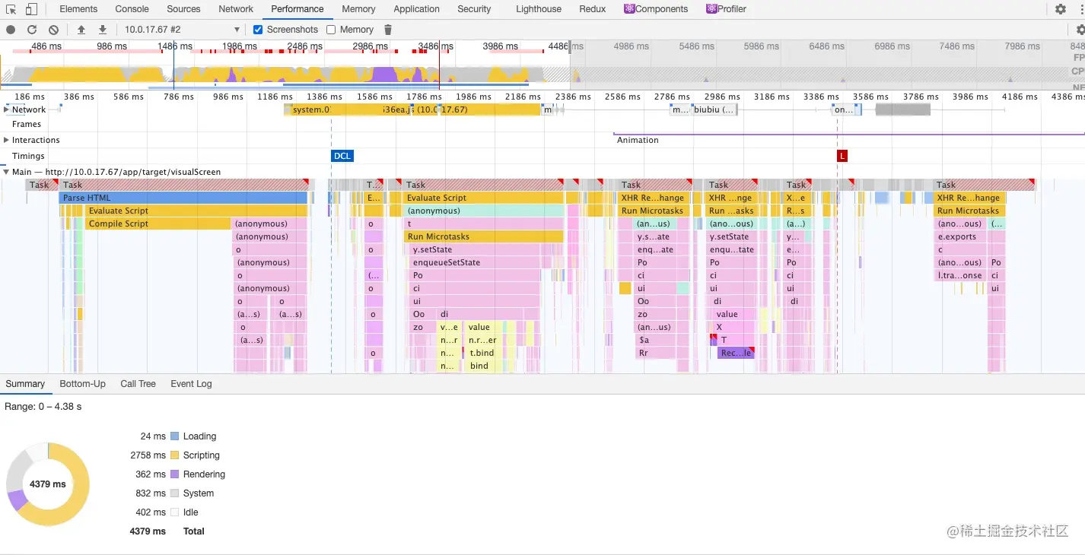
Task: Click the Loading blue legend swatch
Action: coord(174,436)
